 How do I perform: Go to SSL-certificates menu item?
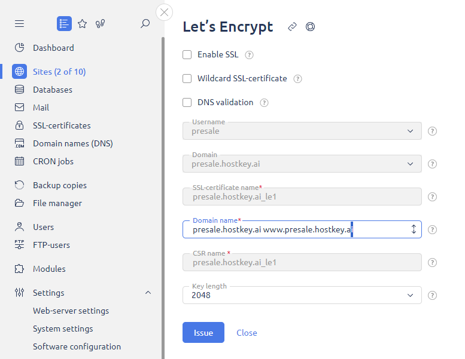(62, 125)
